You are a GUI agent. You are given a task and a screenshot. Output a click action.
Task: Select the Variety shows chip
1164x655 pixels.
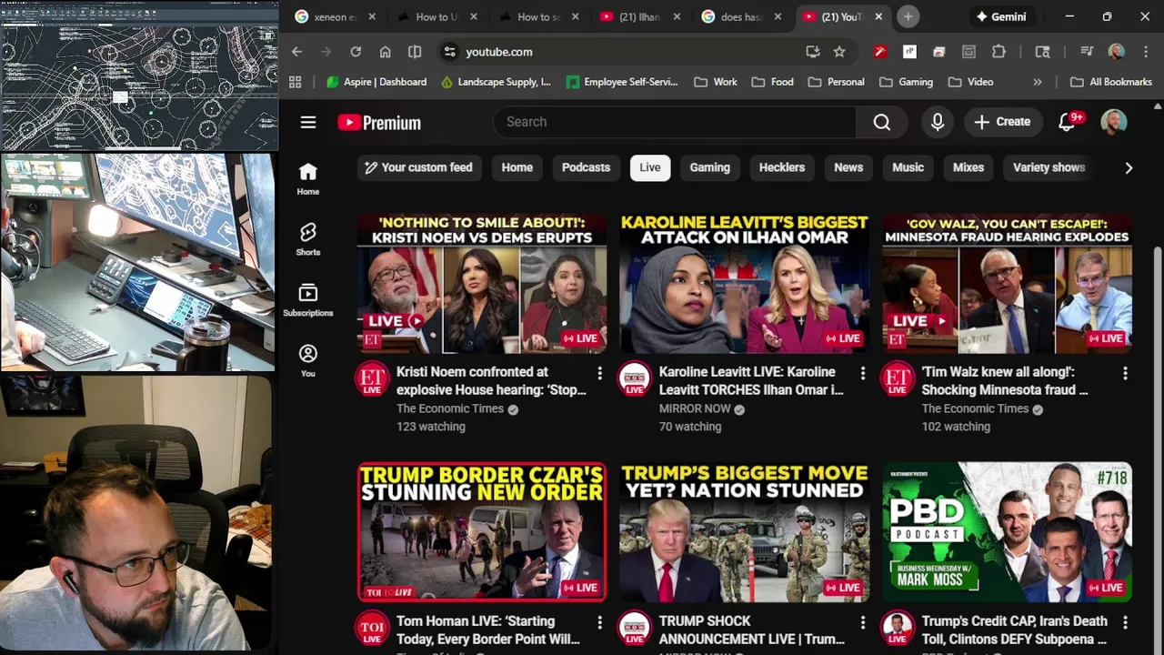pyautogui.click(x=1049, y=167)
